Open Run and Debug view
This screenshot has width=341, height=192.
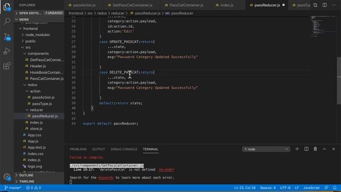coord(7,51)
